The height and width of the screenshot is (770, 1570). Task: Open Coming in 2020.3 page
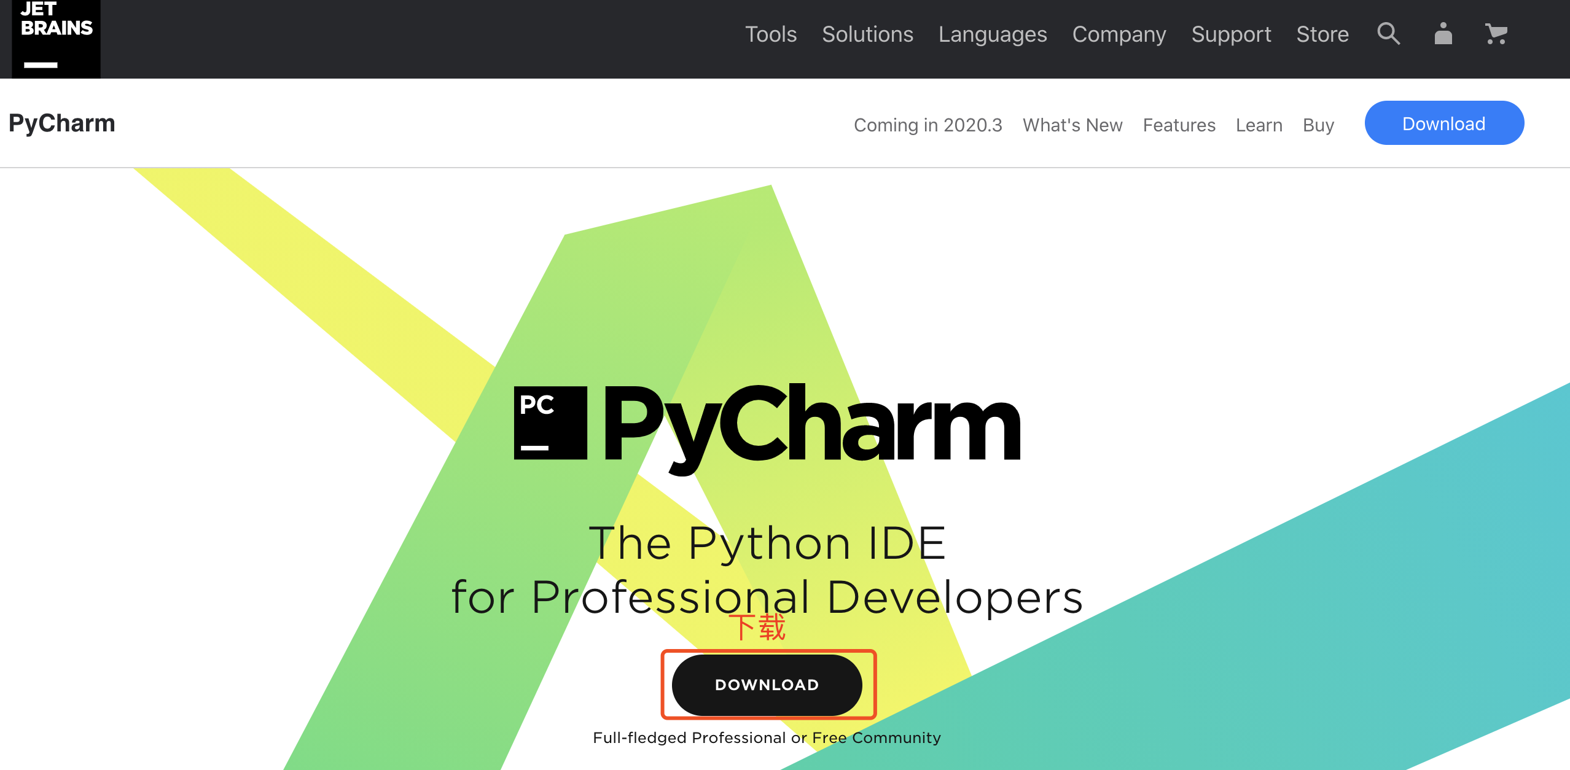pos(928,125)
